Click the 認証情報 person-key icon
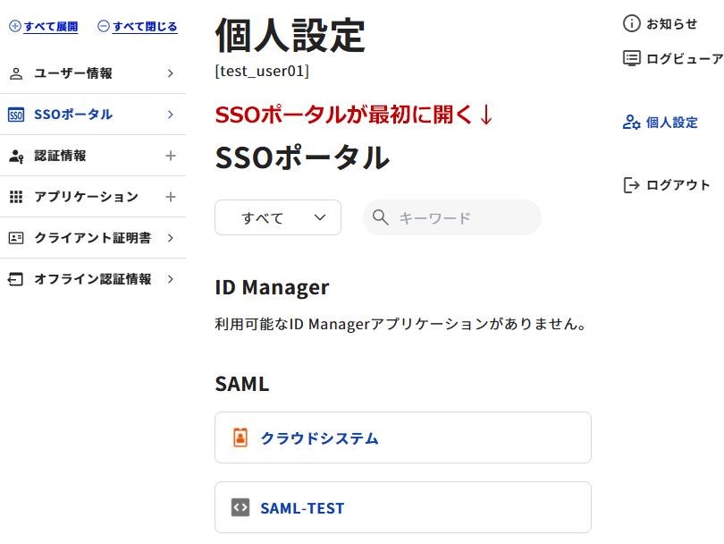The width and height of the screenshot is (724, 544). click(x=16, y=157)
